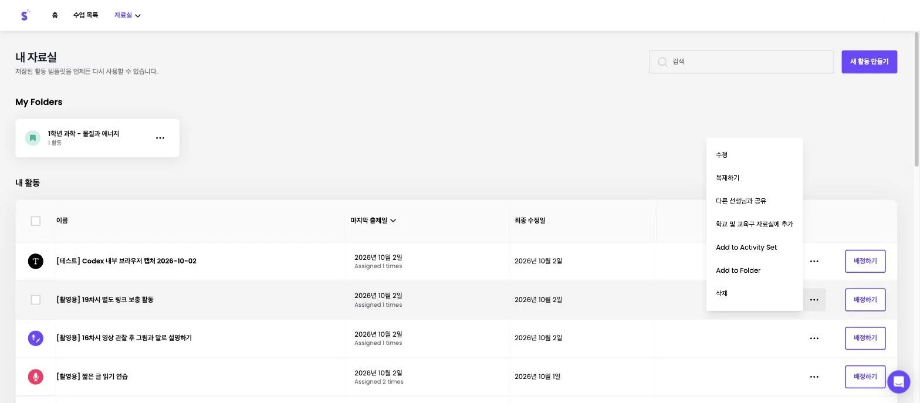
Task: Open more options for 짧은 글 읽기 연습 row
Action: click(x=814, y=377)
